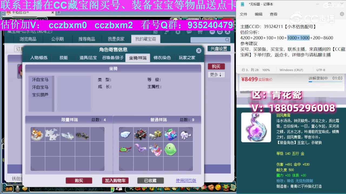Open the shopping cart icon in 藏宝阁 header
The height and width of the screenshot is (194, 346).
[200, 32]
